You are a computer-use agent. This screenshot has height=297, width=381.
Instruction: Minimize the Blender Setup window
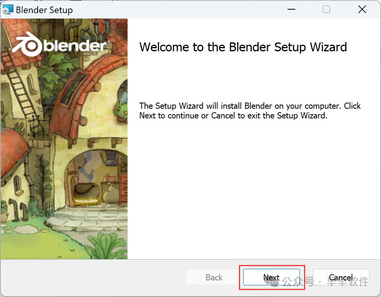[x=291, y=10]
